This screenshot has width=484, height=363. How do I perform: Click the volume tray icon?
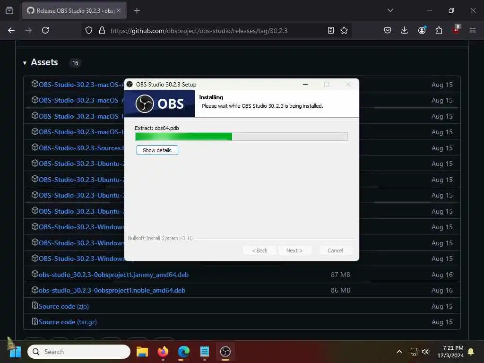(425, 352)
